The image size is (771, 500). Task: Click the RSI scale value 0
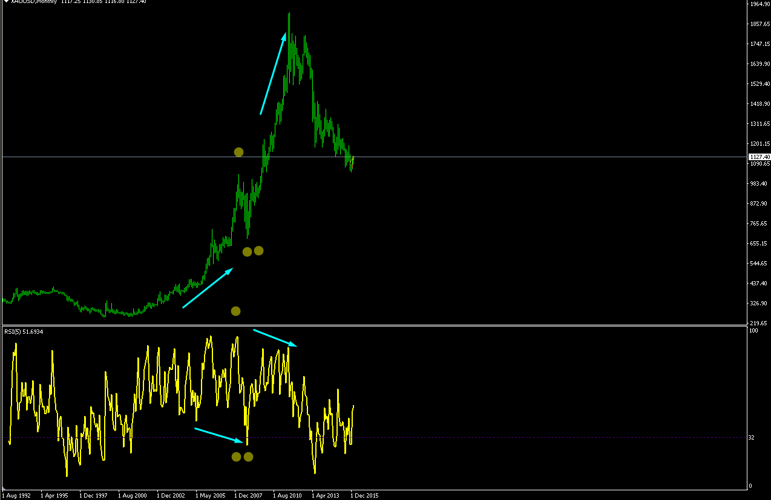pos(750,486)
